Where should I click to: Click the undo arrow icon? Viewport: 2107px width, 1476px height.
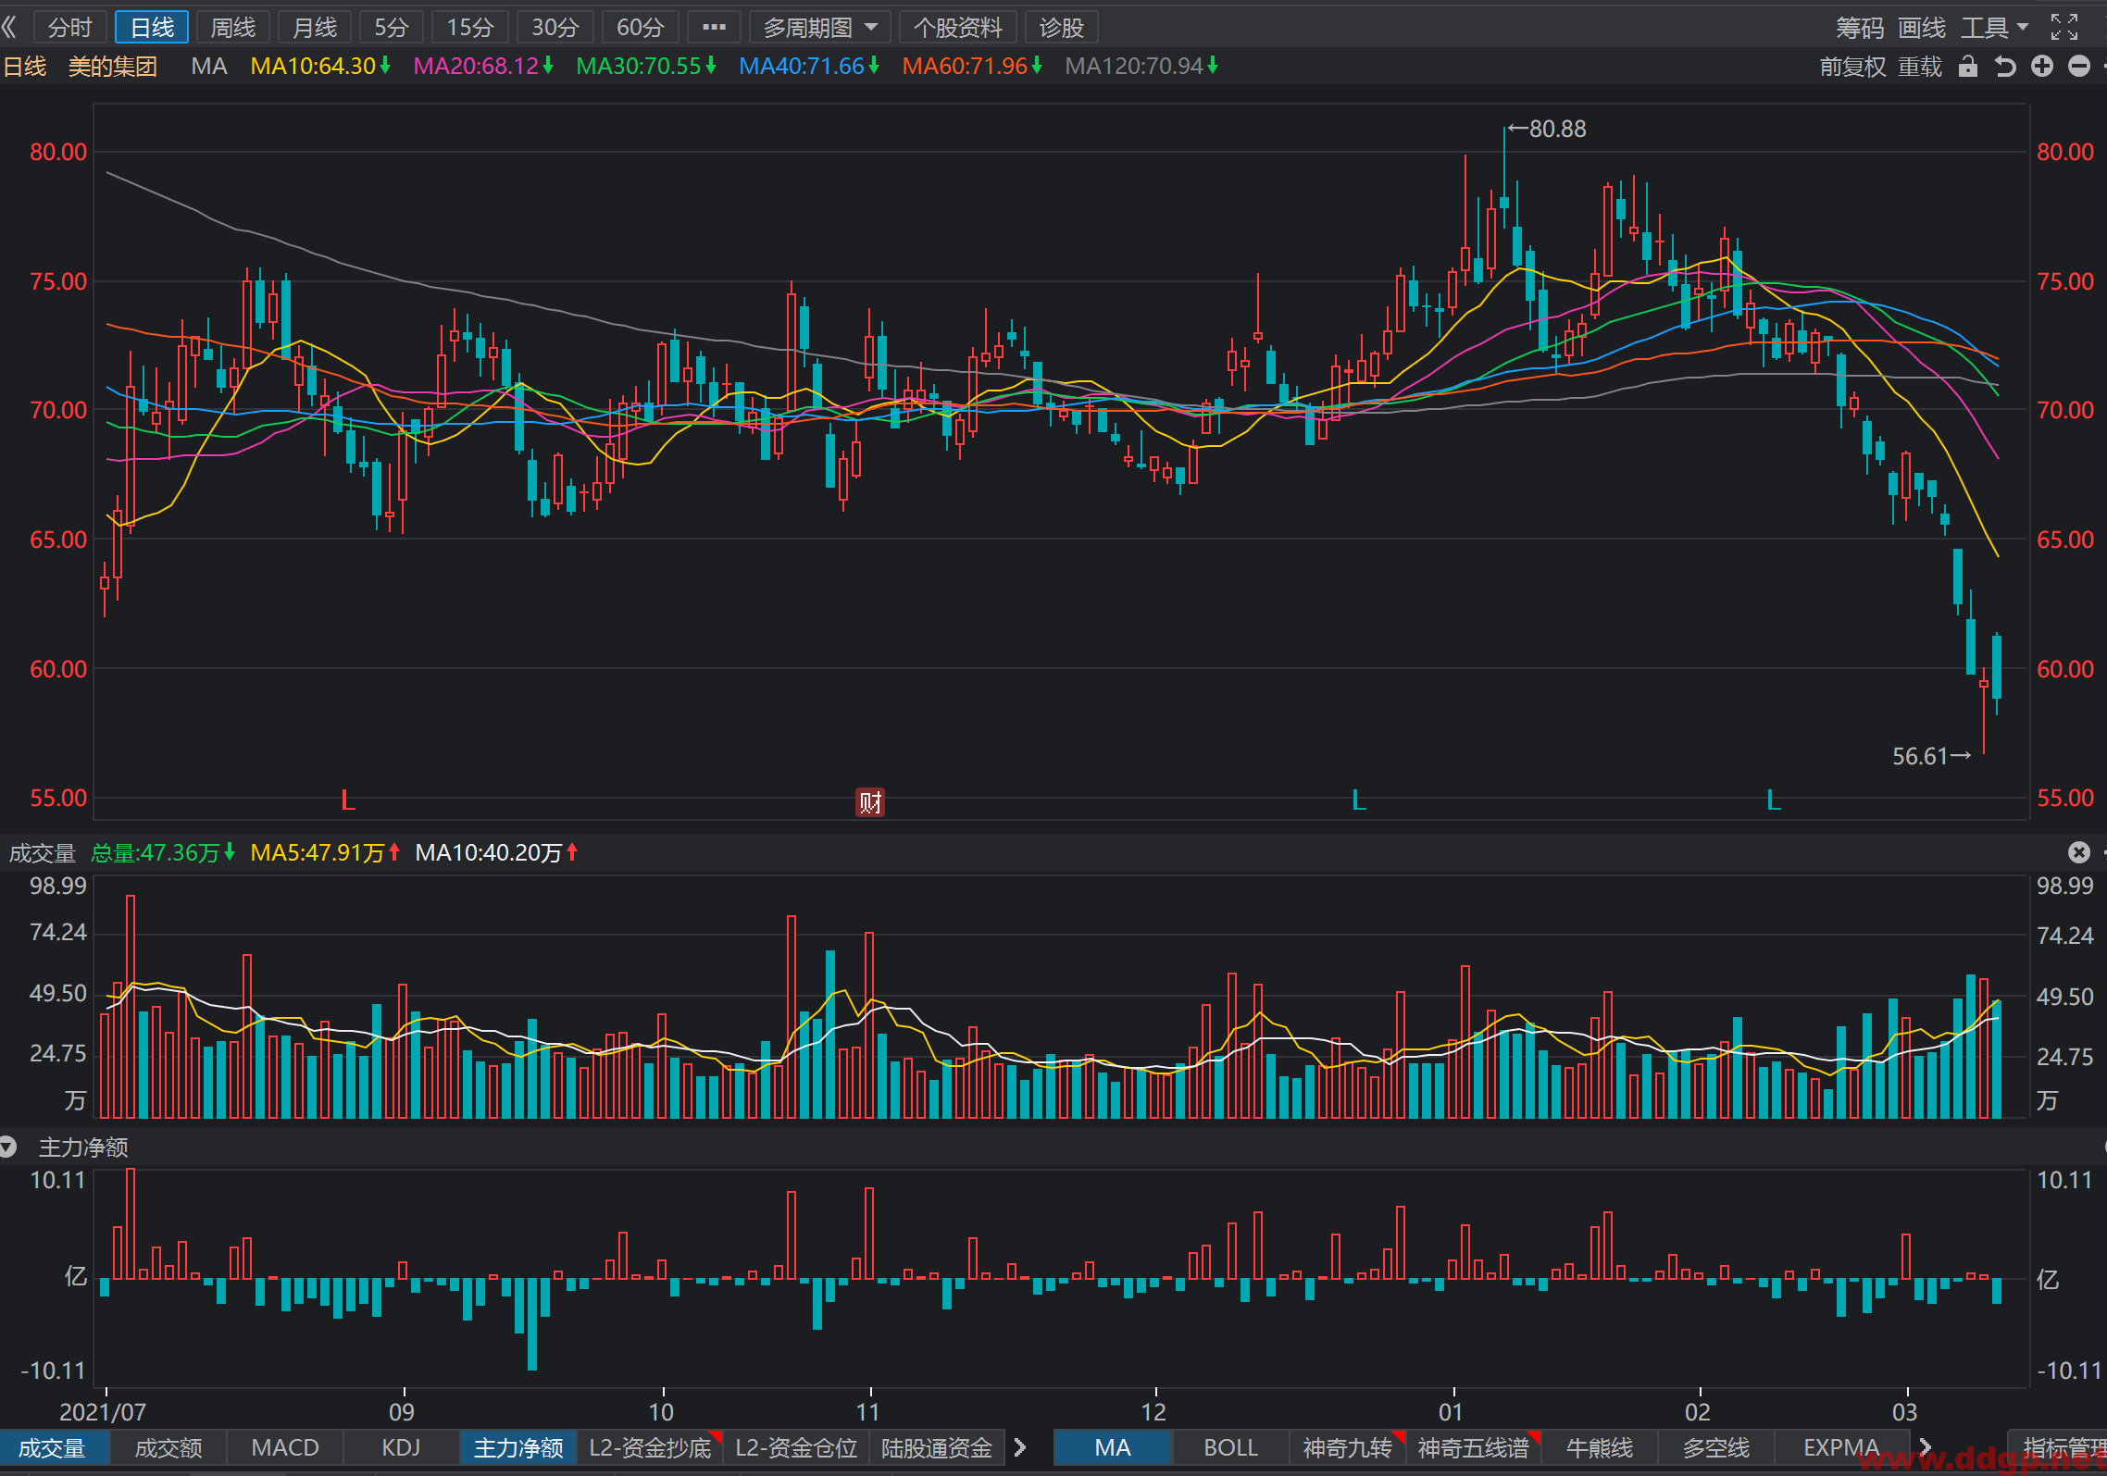[2005, 67]
